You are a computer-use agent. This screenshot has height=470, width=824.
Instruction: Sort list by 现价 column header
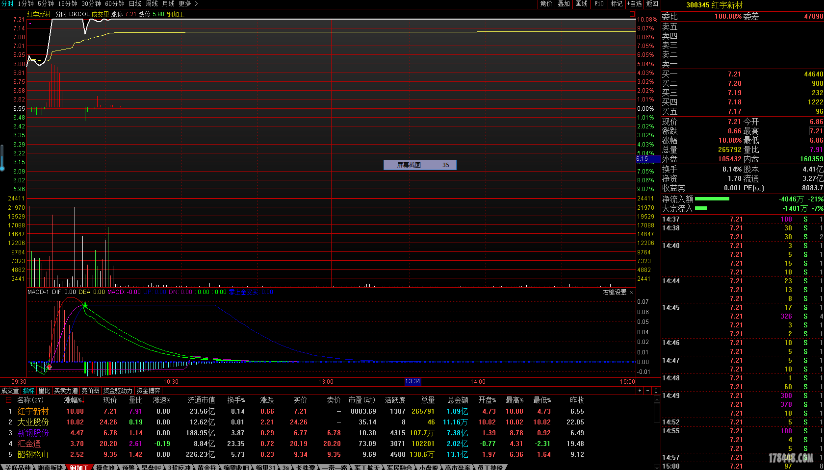(110, 400)
